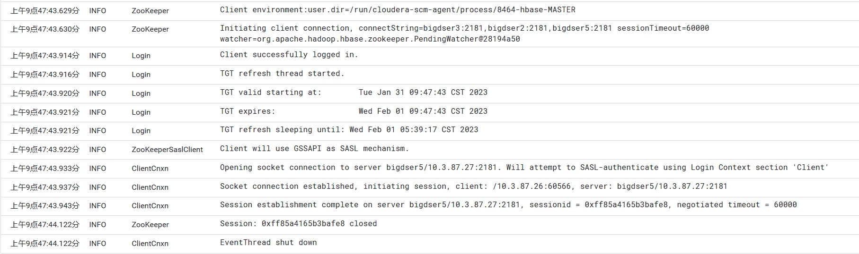
Task: Click the 'TGT refresh thread started.' entry
Action: coord(282,74)
